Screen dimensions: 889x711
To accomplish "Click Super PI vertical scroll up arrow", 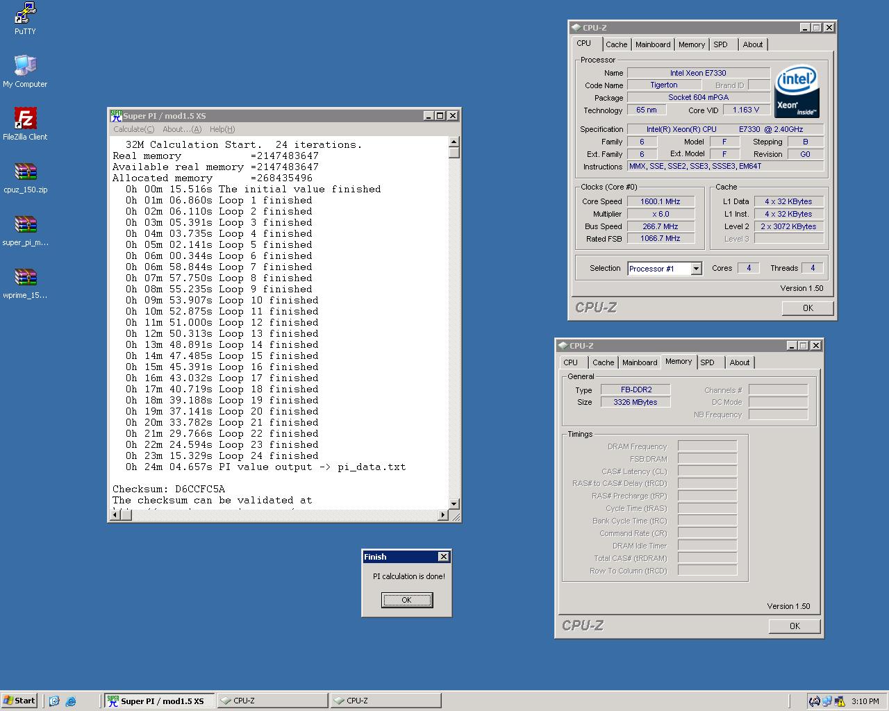I will (x=454, y=142).
